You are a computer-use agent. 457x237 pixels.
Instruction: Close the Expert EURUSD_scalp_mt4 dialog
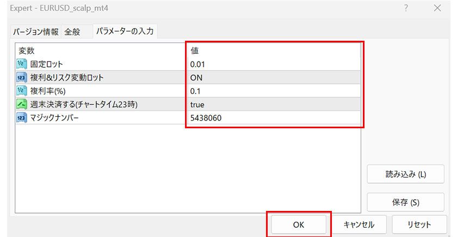(x=437, y=8)
